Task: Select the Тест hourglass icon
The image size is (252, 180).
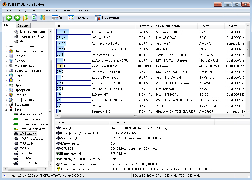Action: tap(11, 109)
